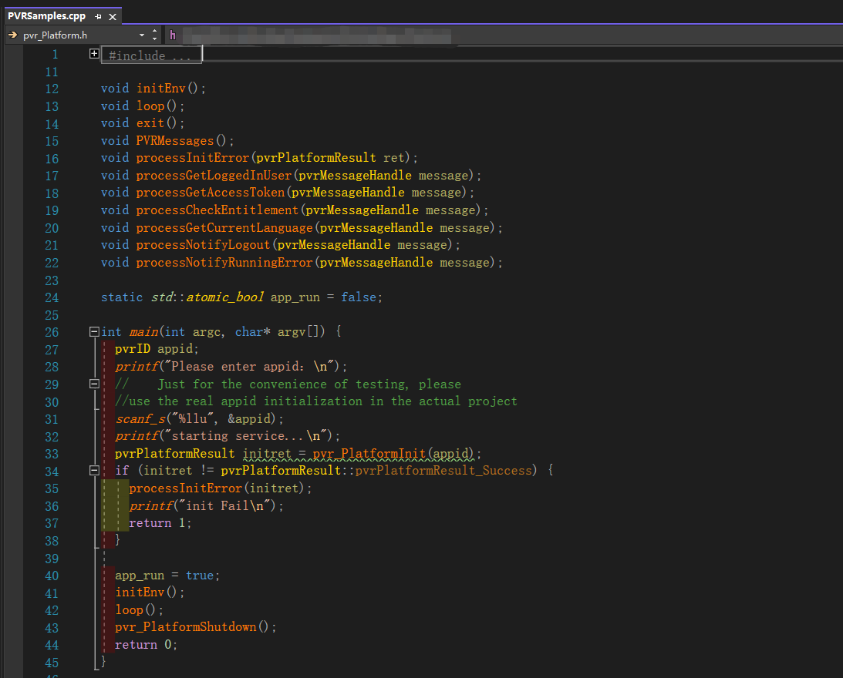Click the "init Fail" string on line 36
843x678 pixels.
pyautogui.click(x=224, y=506)
